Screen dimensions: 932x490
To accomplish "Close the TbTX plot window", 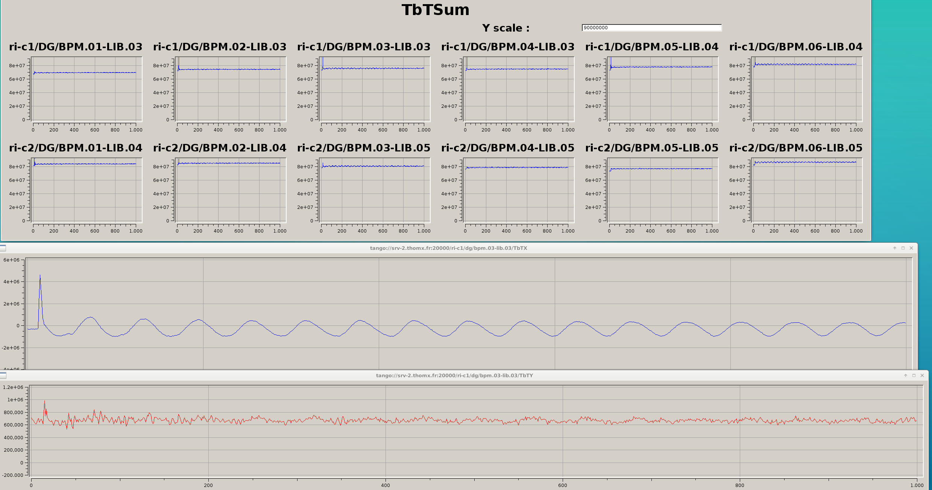I will coord(911,248).
